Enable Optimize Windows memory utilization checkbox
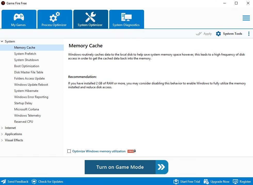This screenshot has height=185, width=253. coord(69,151)
